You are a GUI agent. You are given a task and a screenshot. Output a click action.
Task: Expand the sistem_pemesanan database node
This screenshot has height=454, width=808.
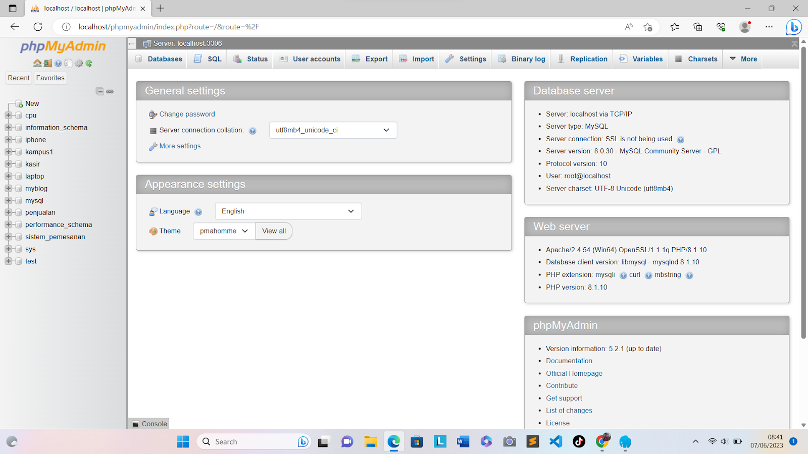tap(8, 237)
